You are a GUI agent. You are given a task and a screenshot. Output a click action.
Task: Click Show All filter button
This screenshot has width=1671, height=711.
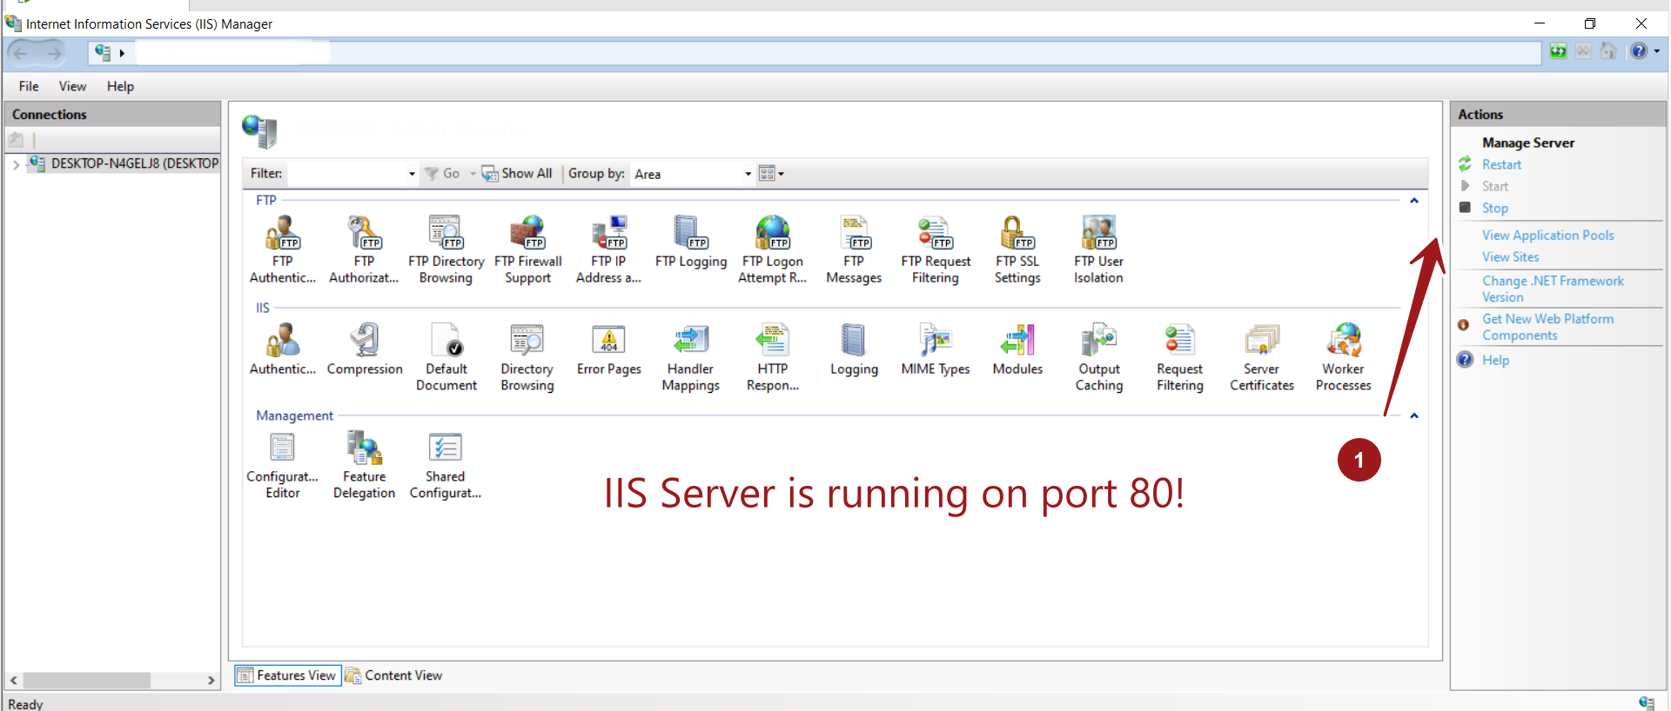pos(518,173)
